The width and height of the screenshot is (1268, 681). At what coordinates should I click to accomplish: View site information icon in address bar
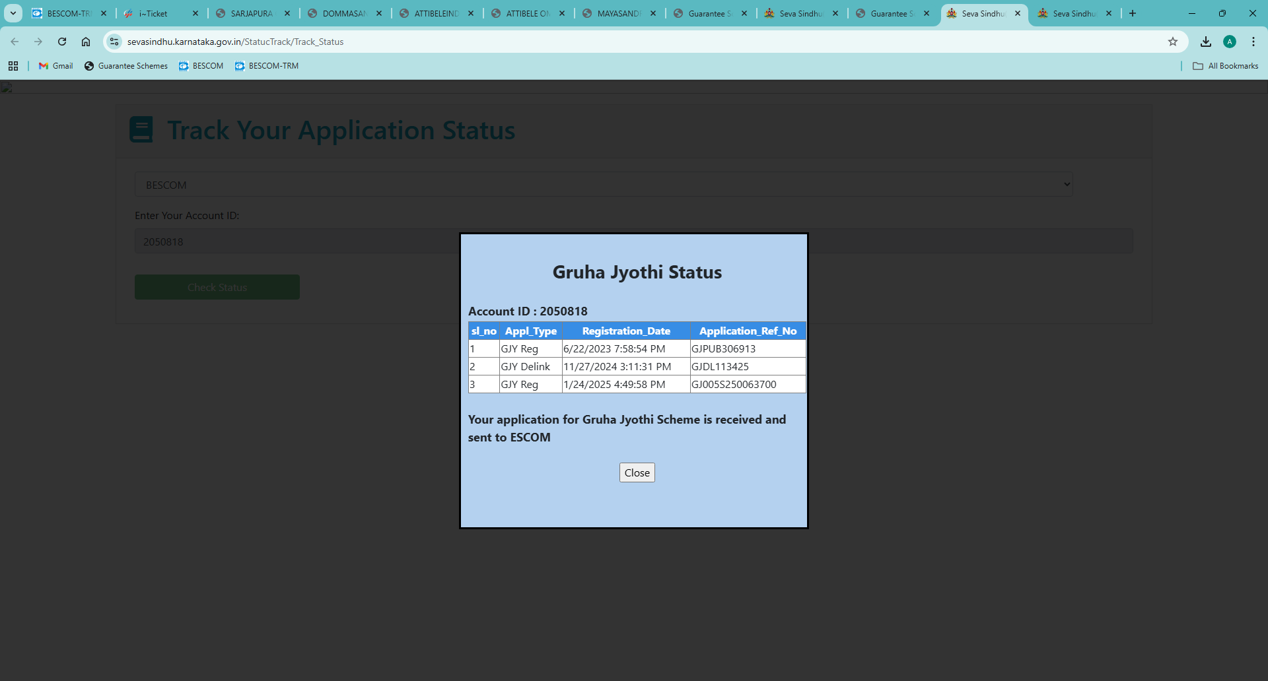114,42
